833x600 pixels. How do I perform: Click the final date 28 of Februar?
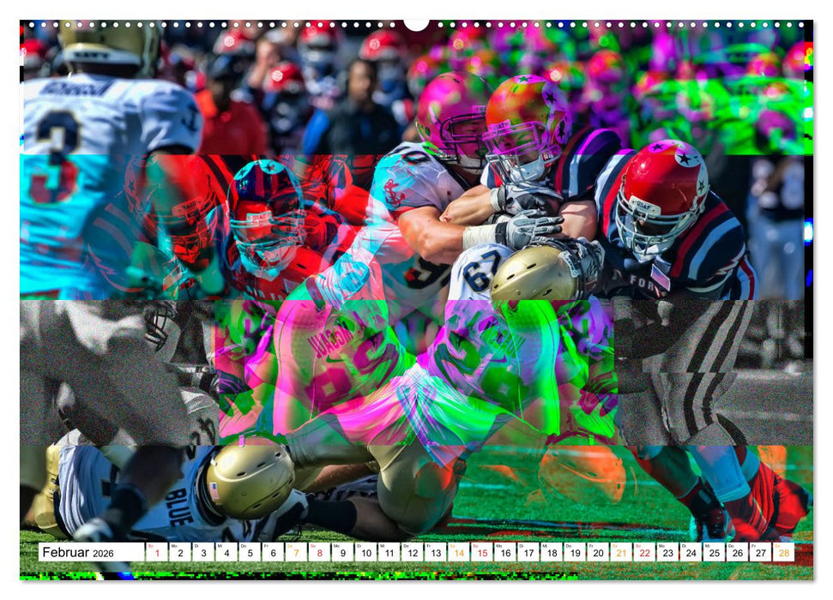[x=782, y=552]
